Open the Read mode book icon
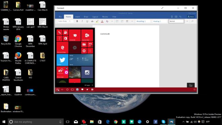Image resolution: width=222 pixels, height=125 pixels. click(176, 17)
